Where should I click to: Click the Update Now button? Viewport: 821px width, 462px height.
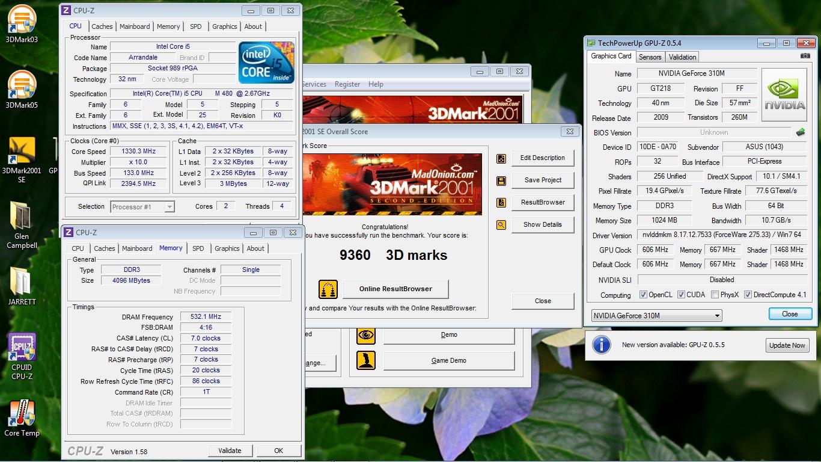[x=787, y=345]
